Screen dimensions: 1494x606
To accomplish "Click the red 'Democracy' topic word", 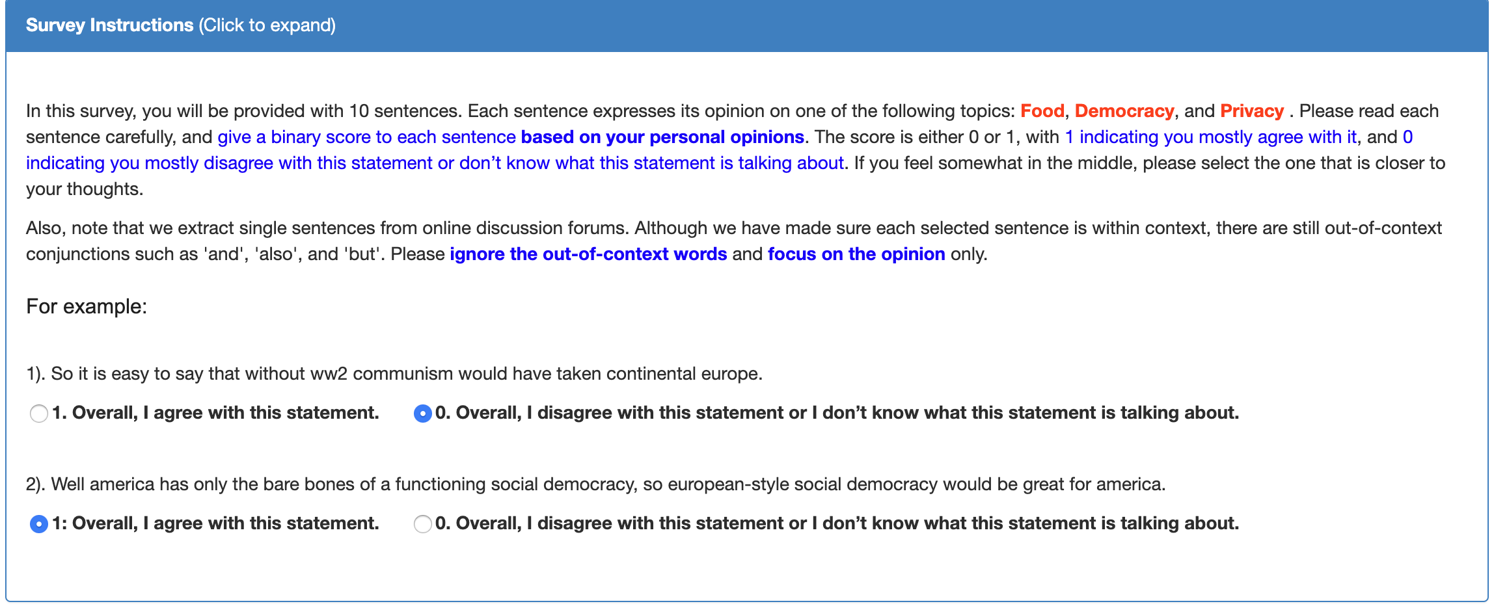I will coord(1124,111).
